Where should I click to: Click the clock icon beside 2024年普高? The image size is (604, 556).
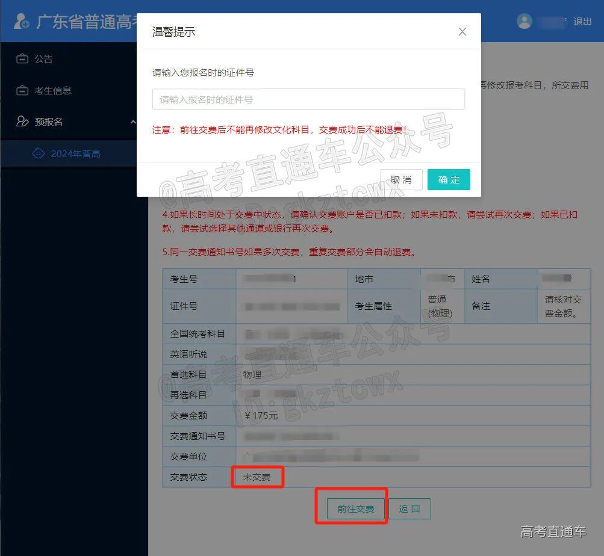(x=37, y=153)
